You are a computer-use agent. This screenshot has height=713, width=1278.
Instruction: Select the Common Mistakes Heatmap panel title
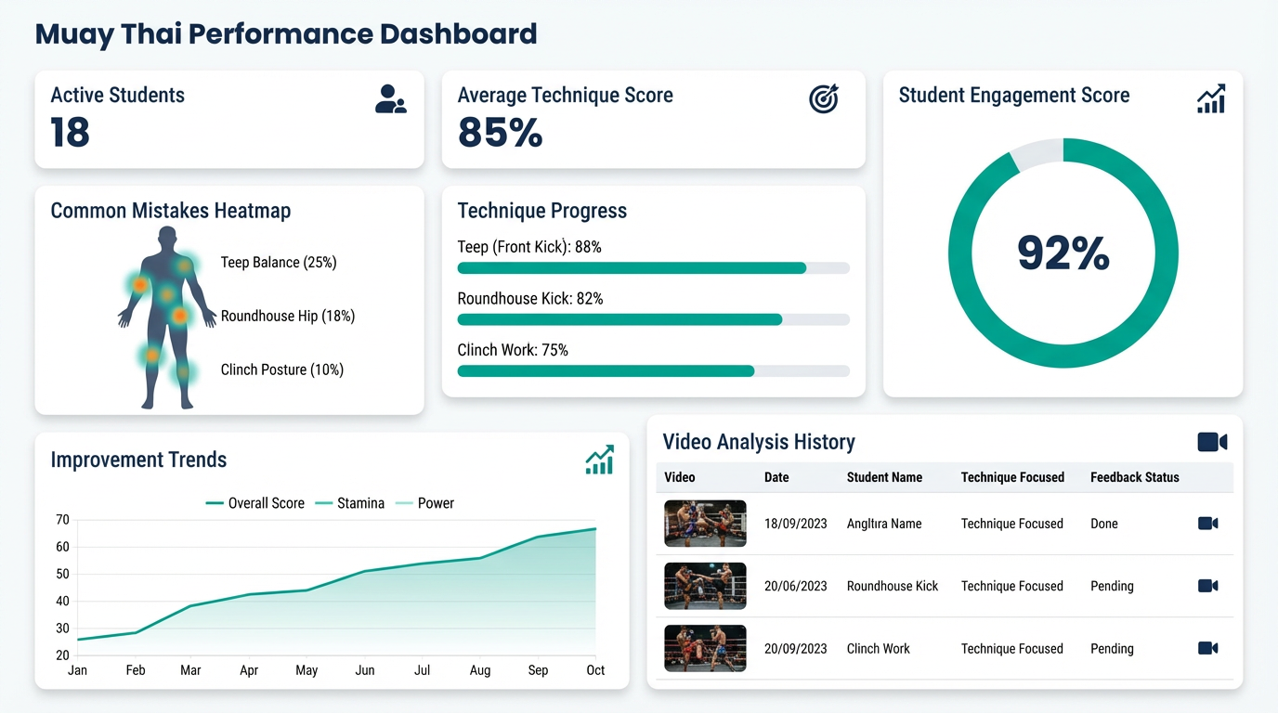click(170, 211)
